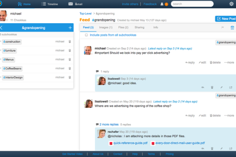Open the About Us footer link
This screenshot has height=157, width=236.
(x=98, y=154)
